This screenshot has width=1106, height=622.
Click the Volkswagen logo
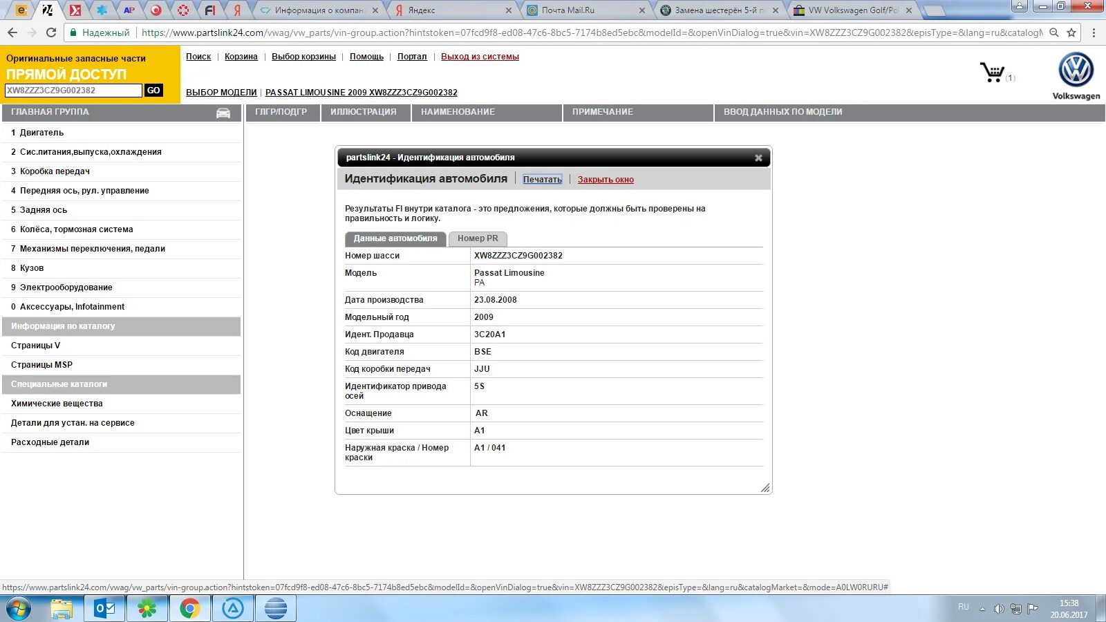pos(1076,70)
